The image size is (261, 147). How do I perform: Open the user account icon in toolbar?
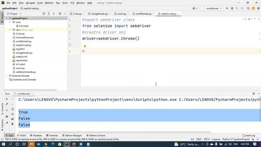click(195, 8)
